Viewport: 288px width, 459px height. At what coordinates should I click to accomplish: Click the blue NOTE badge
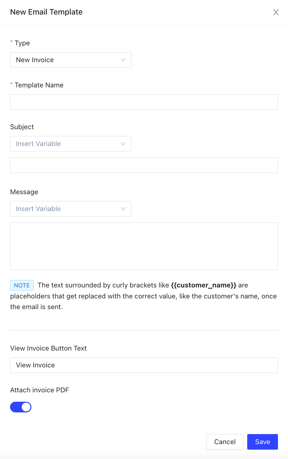click(22, 285)
